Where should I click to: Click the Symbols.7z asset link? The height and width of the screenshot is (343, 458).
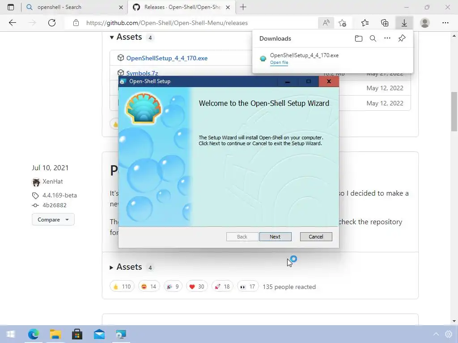click(x=142, y=73)
